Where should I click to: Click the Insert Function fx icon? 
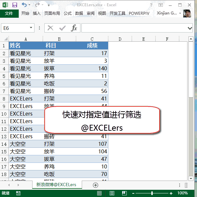74,28
